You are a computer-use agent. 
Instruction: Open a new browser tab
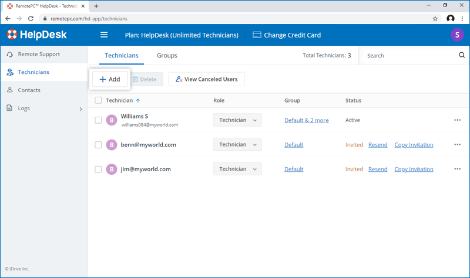96,6
